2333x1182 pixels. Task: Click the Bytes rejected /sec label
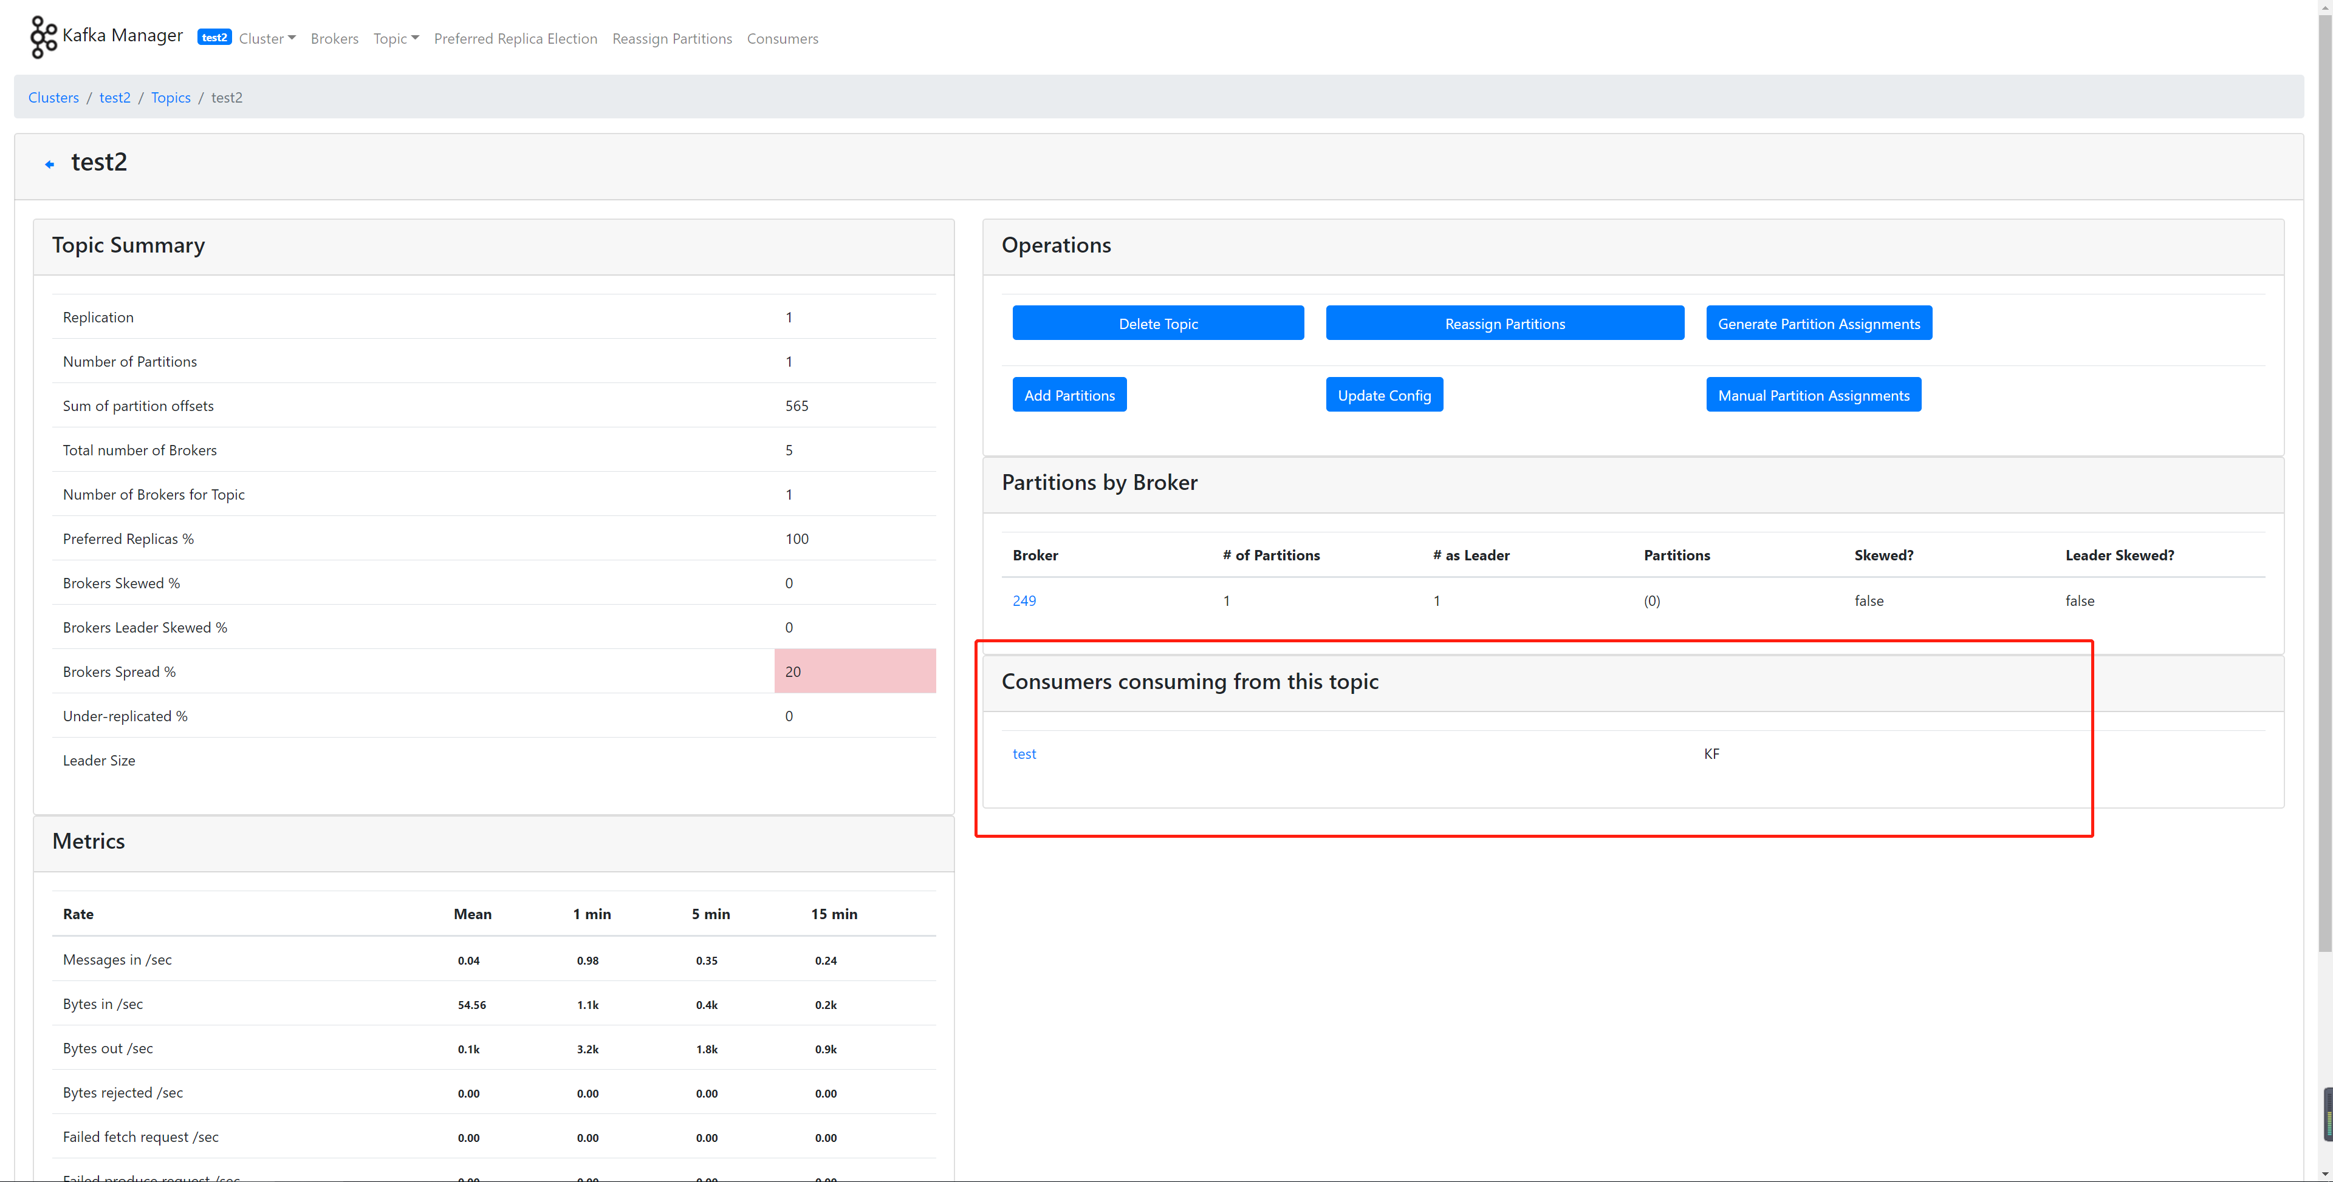(122, 1092)
